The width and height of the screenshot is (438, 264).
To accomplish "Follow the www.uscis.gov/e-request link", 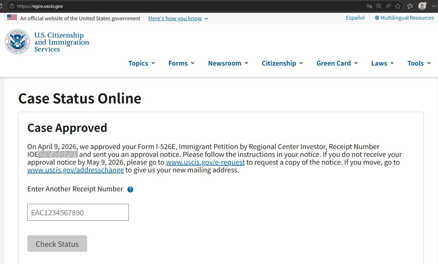I will (x=205, y=162).
